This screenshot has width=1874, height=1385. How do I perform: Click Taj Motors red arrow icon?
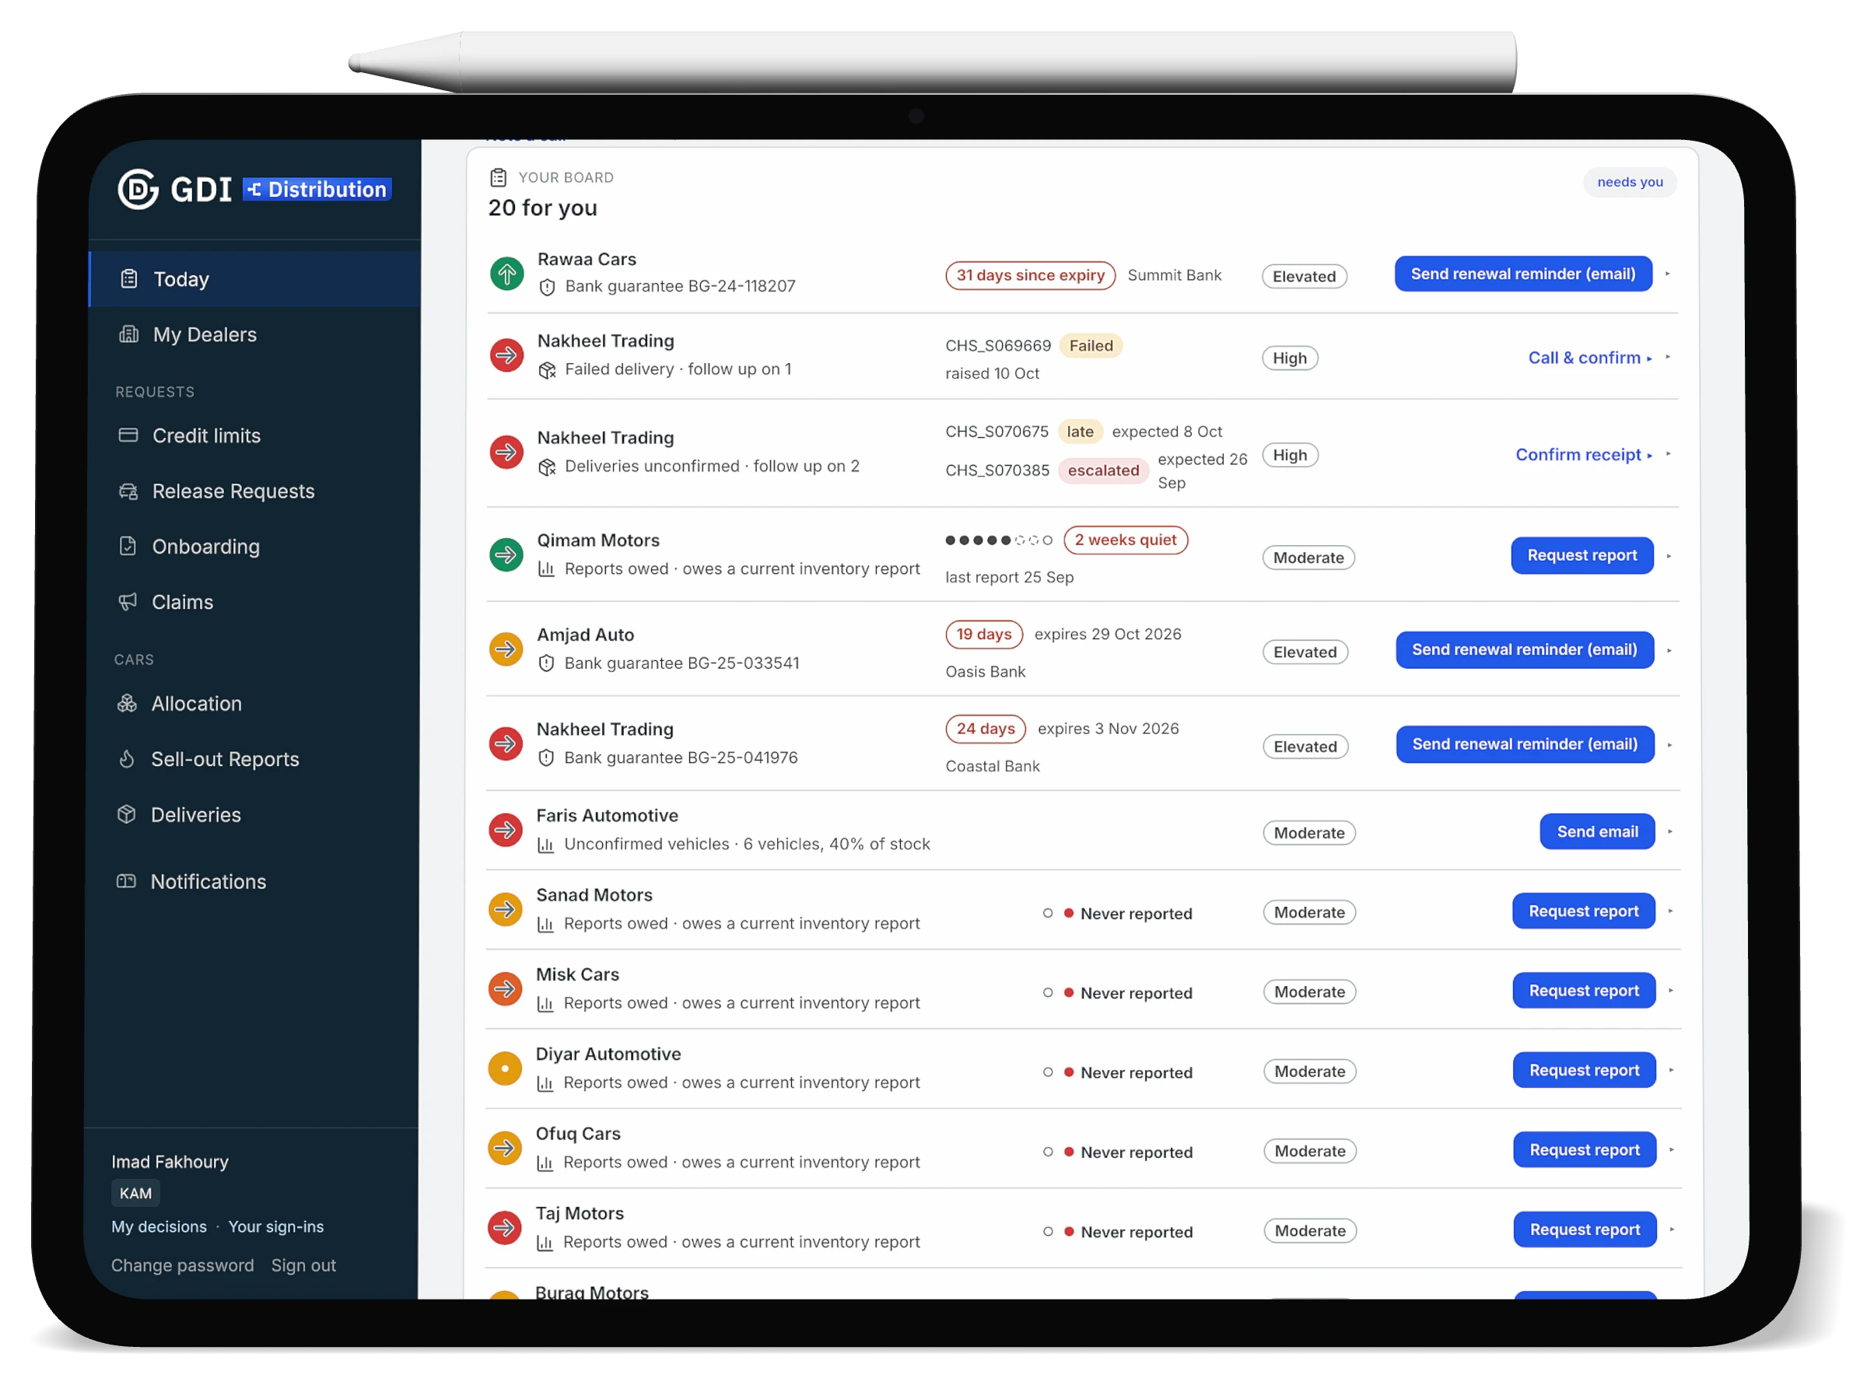click(505, 1227)
